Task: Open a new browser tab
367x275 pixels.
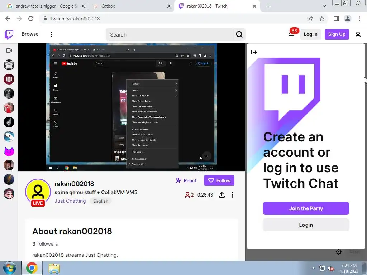Action: pyautogui.click(x=268, y=6)
